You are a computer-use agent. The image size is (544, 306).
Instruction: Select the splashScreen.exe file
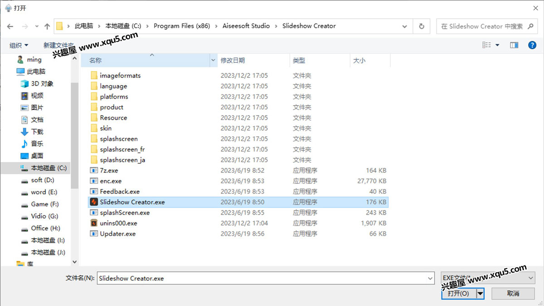coord(125,213)
